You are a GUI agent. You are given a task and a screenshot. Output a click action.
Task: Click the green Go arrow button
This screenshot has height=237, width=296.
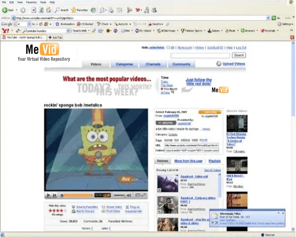(274, 18)
